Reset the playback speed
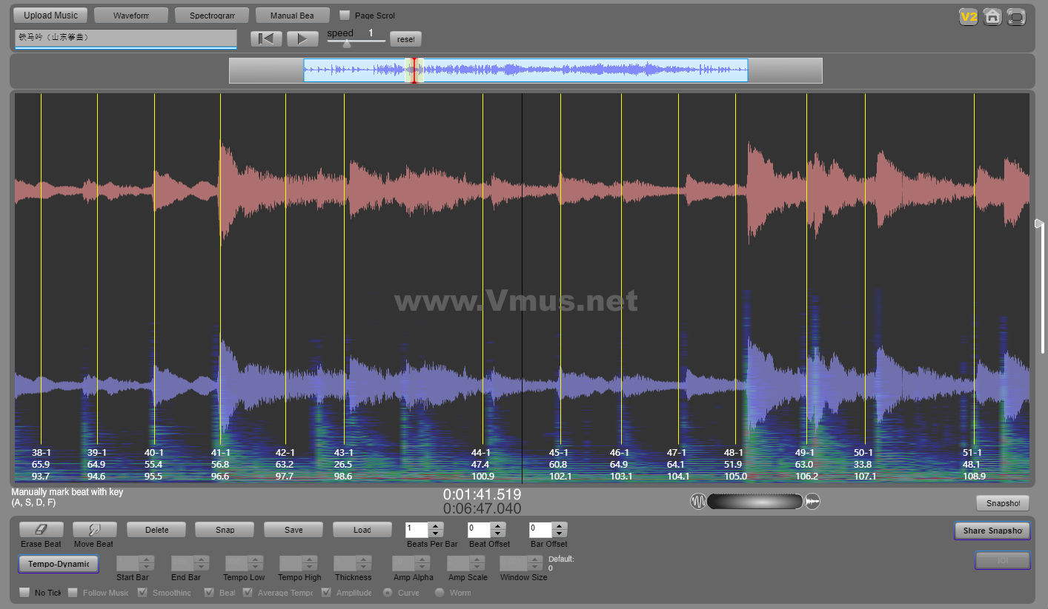The height and width of the screenshot is (609, 1048). (406, 39)
